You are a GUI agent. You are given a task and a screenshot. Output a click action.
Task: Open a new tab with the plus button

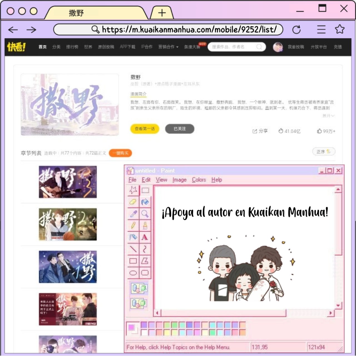click(x=162, y=13)
